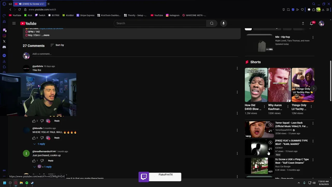
Task: Expand 1 reply under the Mxnello comment
Action: (39, 144)
